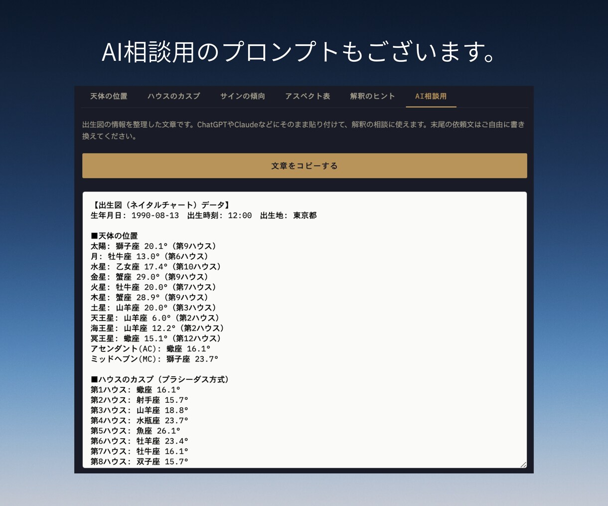
Task: Click the 天王星: 山羊座 6.0° line
Action: tap(156, 318)
